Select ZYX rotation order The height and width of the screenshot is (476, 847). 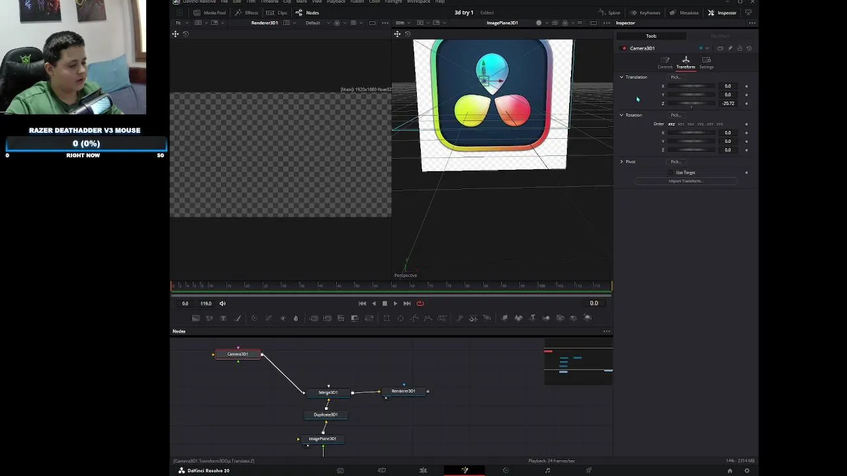[719, 124]
